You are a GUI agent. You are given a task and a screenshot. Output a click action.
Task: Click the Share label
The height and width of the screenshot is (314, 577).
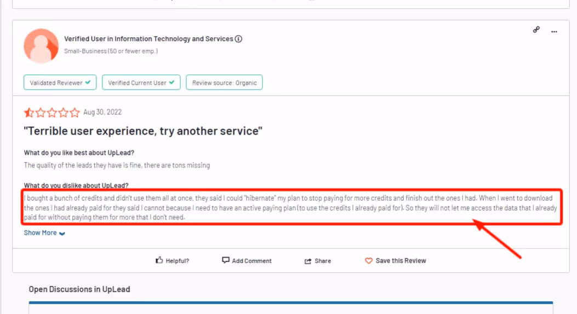tap(323, 261)
